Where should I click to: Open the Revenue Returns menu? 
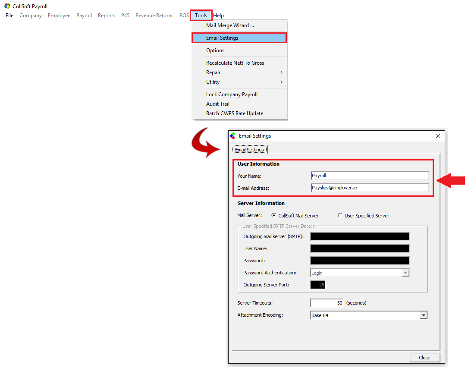tap(154, 16)
